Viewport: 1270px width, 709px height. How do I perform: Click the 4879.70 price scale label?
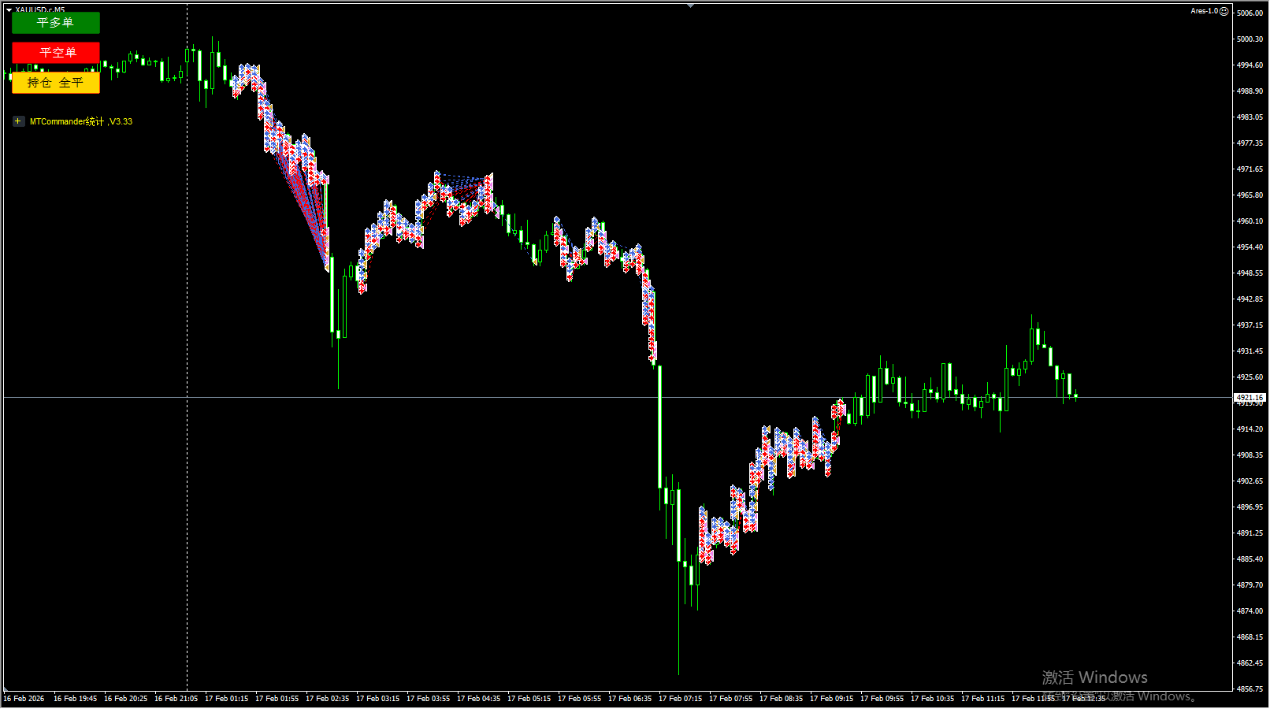pyautogui.click(x=1250, y=585)
